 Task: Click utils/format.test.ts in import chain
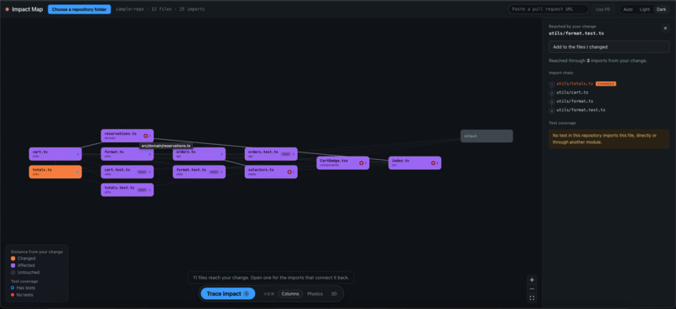[580, 111]
